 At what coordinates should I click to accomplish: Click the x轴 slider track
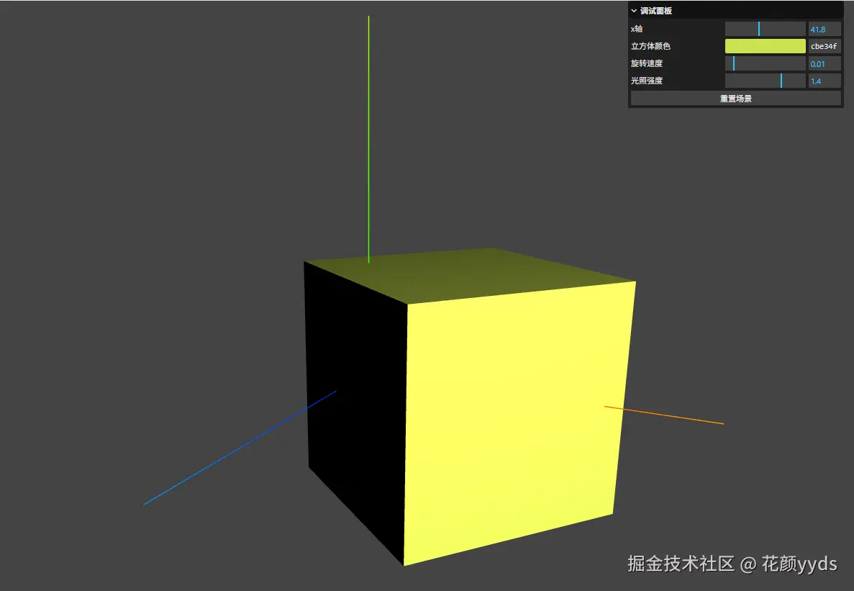(766, 29)
